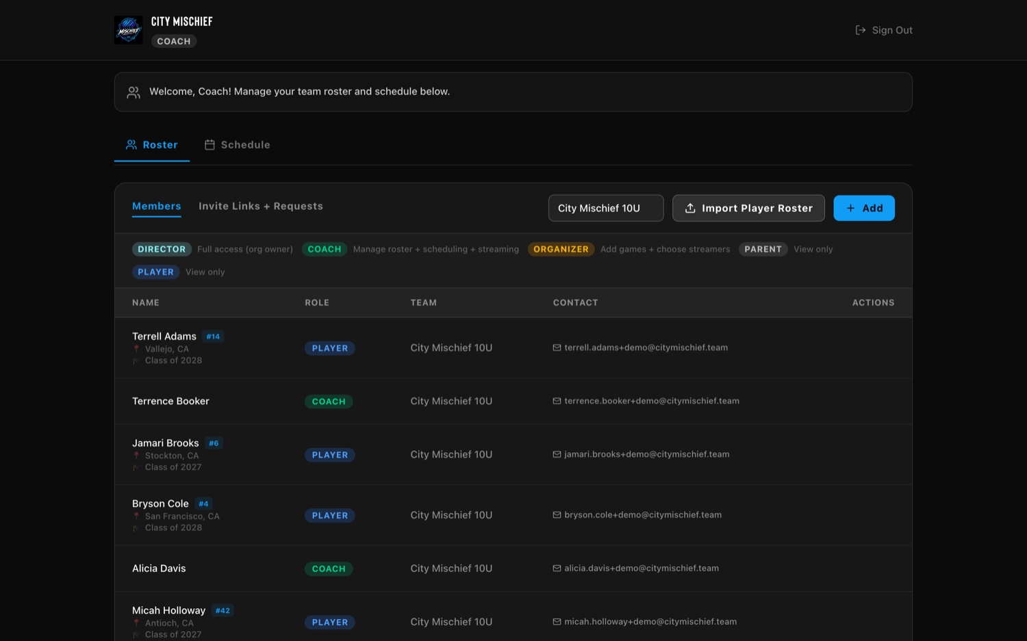Click PLAYER badge in Jamari Brooks row
This screenshot has height=641, width=1027.
330,455
